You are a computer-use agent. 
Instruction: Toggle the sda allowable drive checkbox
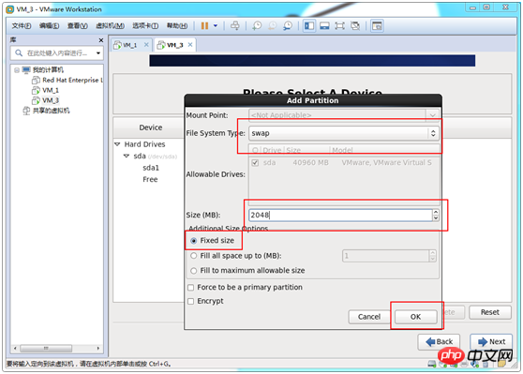click(x=255, y=163)
